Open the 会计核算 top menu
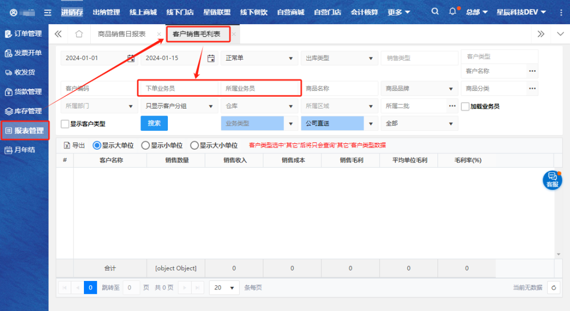 364,12
